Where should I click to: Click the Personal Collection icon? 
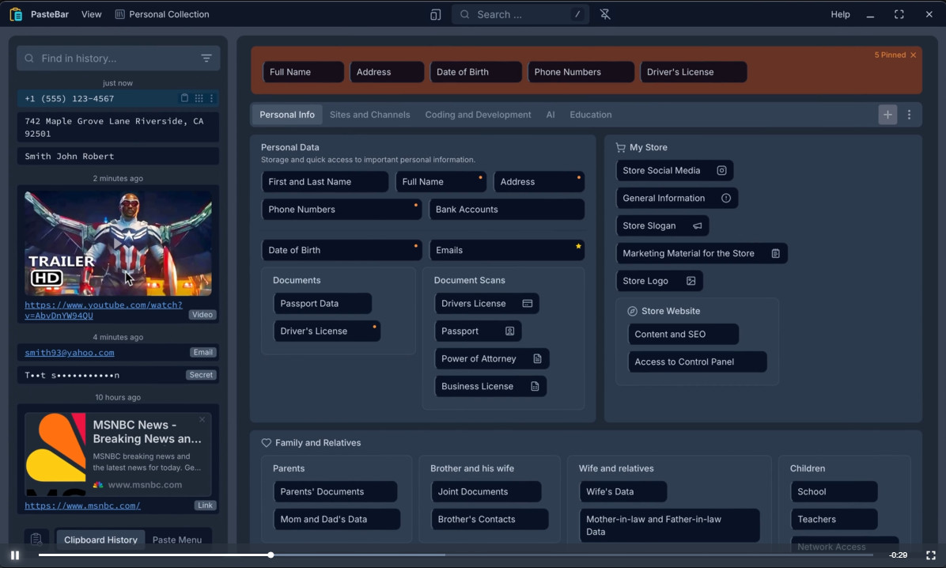(120, 14)
